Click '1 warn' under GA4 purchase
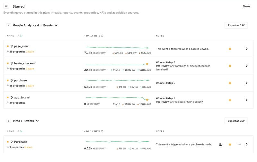Viewport: 257px width, 162px height. [x=30, y=86]
